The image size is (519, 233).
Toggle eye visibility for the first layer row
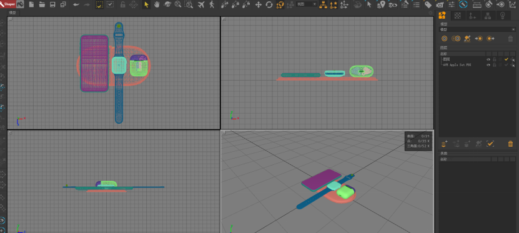pos(488,59)
